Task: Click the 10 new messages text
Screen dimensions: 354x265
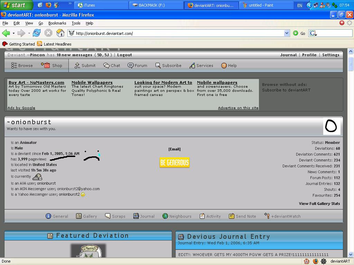Action: pyautogui.click(x=74, y=55)
